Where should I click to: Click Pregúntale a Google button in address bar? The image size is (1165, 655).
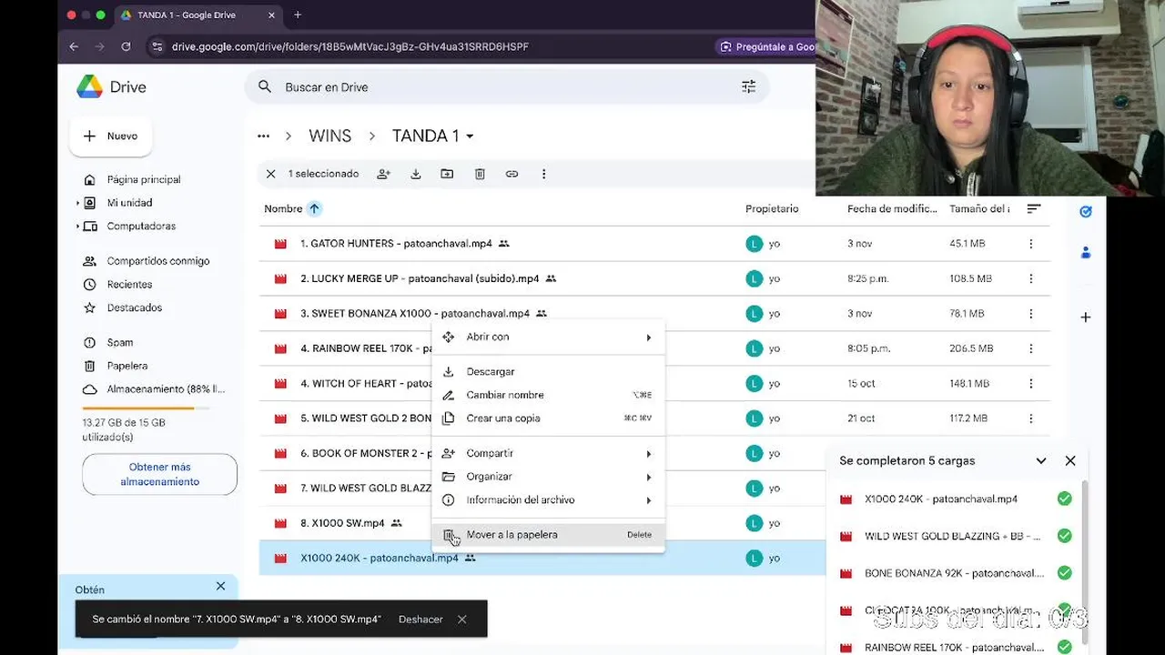point(765,46)
